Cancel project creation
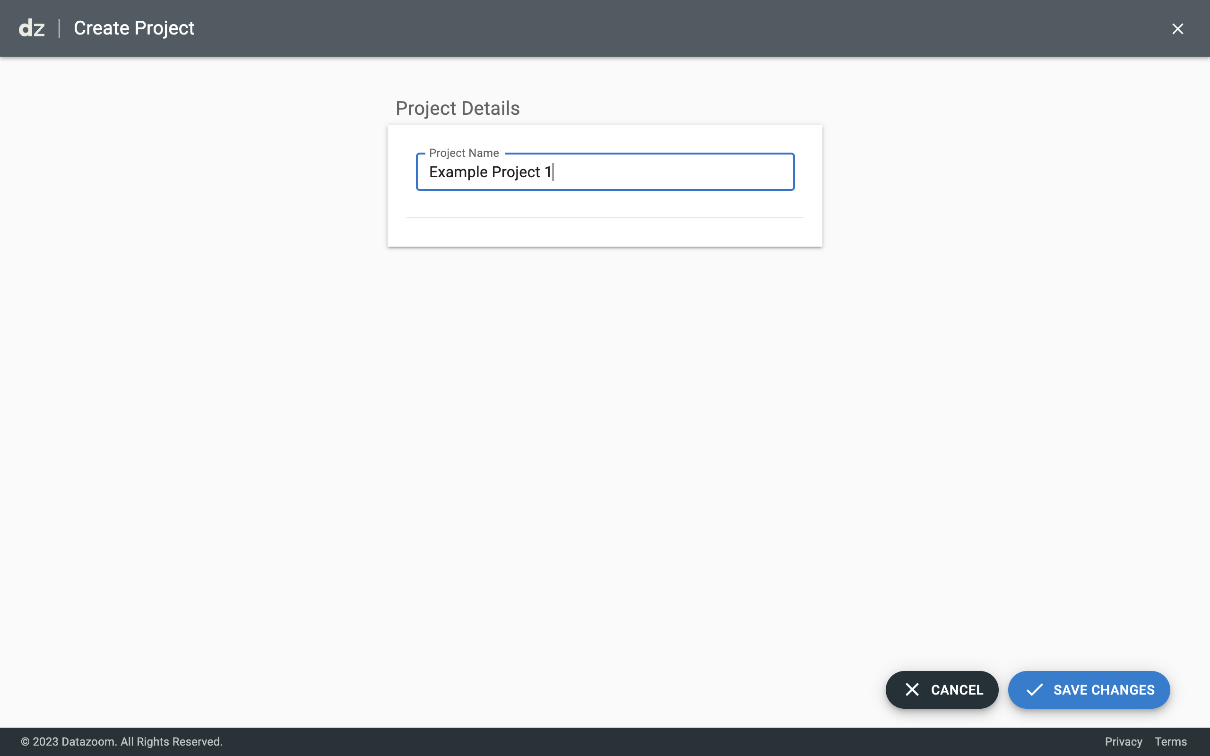This screenshot has width=1210, height=756. [x=942, y=689]
